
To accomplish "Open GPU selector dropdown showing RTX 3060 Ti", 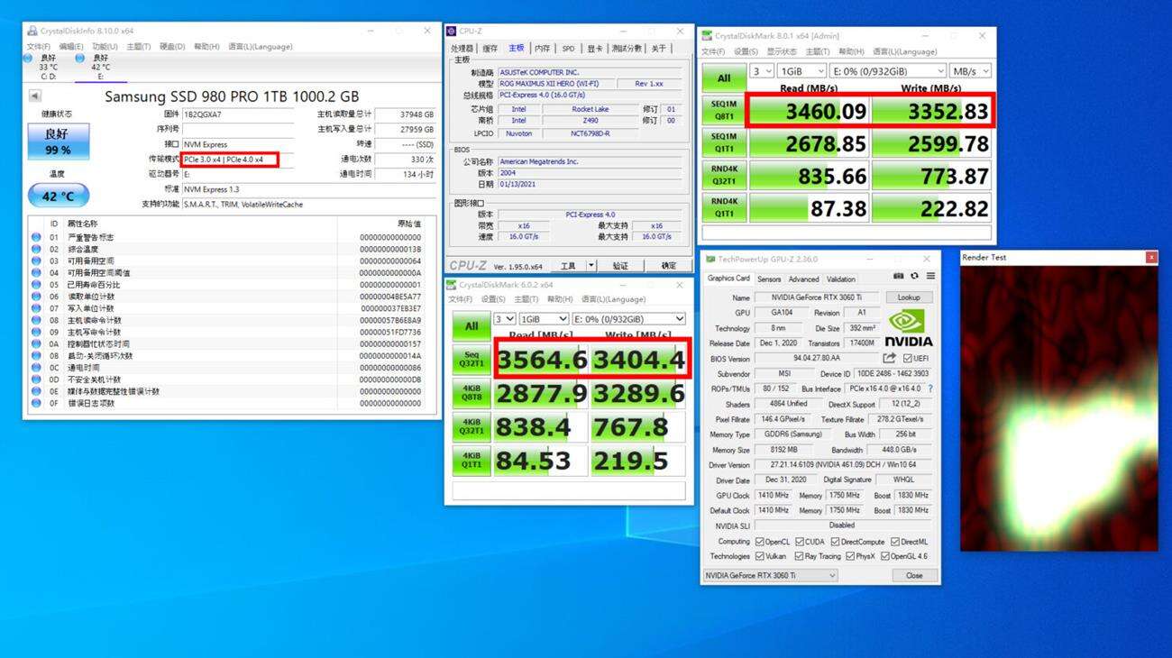I will (770, 575).
